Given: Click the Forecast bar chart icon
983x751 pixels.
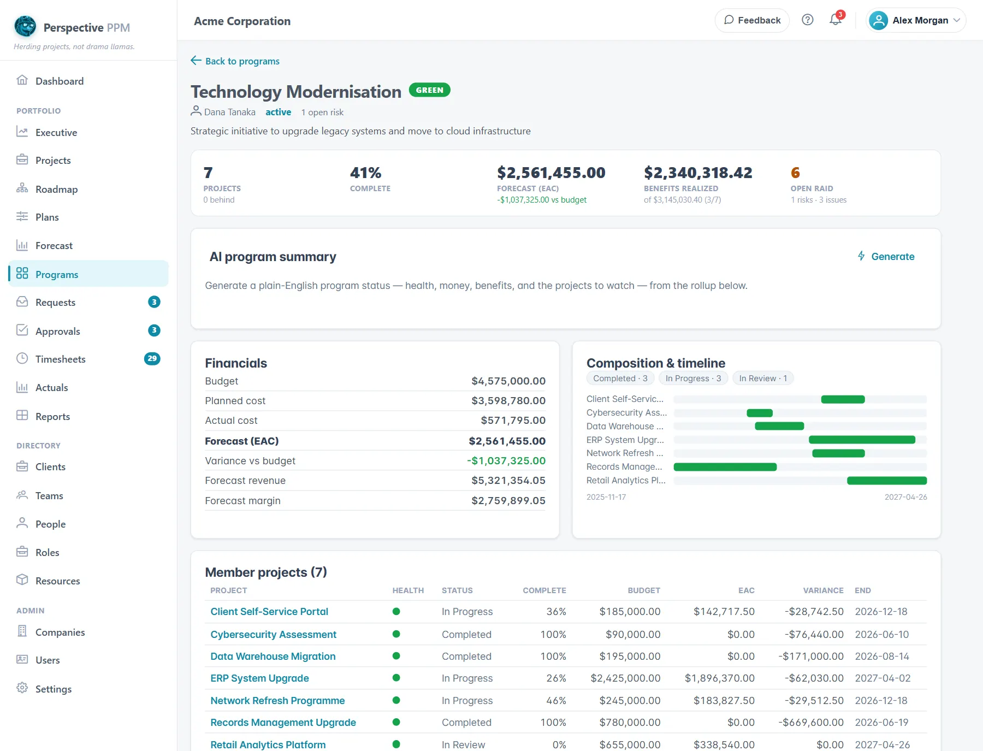Looking at the screenshot, I should point(22,245).
